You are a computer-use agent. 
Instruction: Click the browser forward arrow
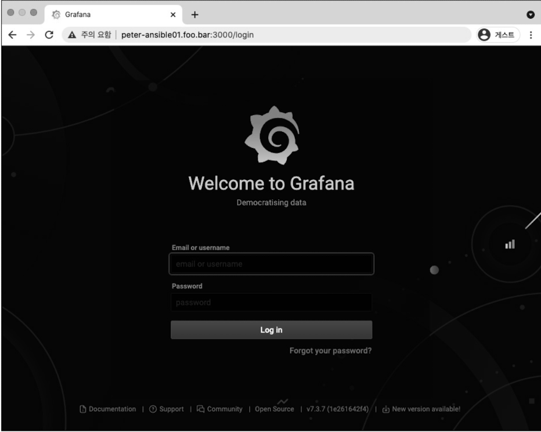(x=31, y=35)
